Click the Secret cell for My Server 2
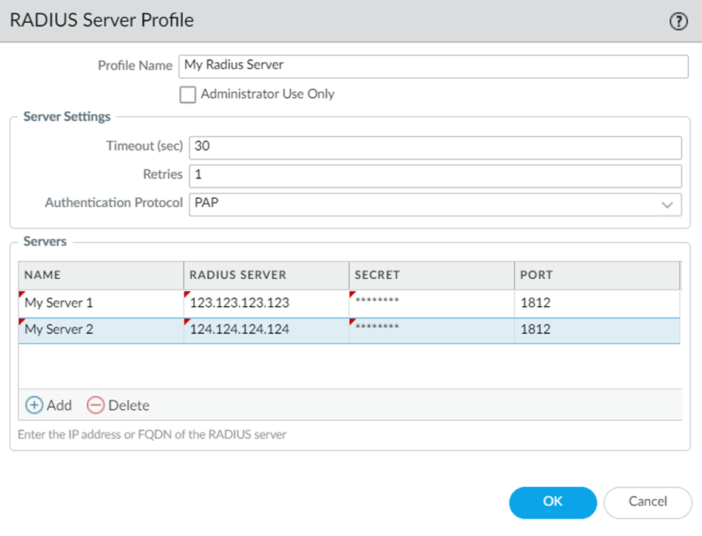This screenshot has width=702, height=536. [431, 330]
